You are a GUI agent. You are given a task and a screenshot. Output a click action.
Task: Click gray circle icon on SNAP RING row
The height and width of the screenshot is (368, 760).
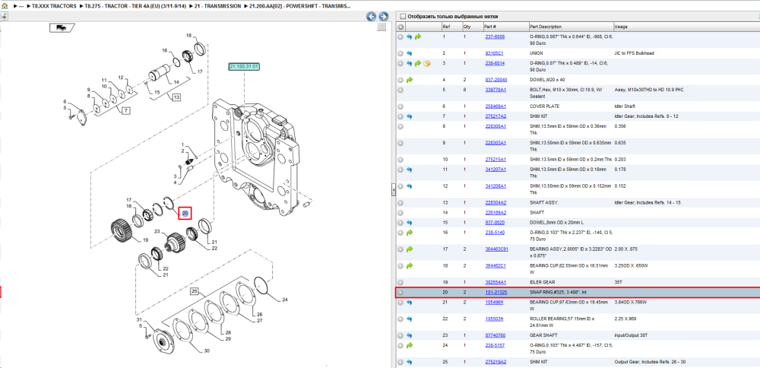[401, 293]
